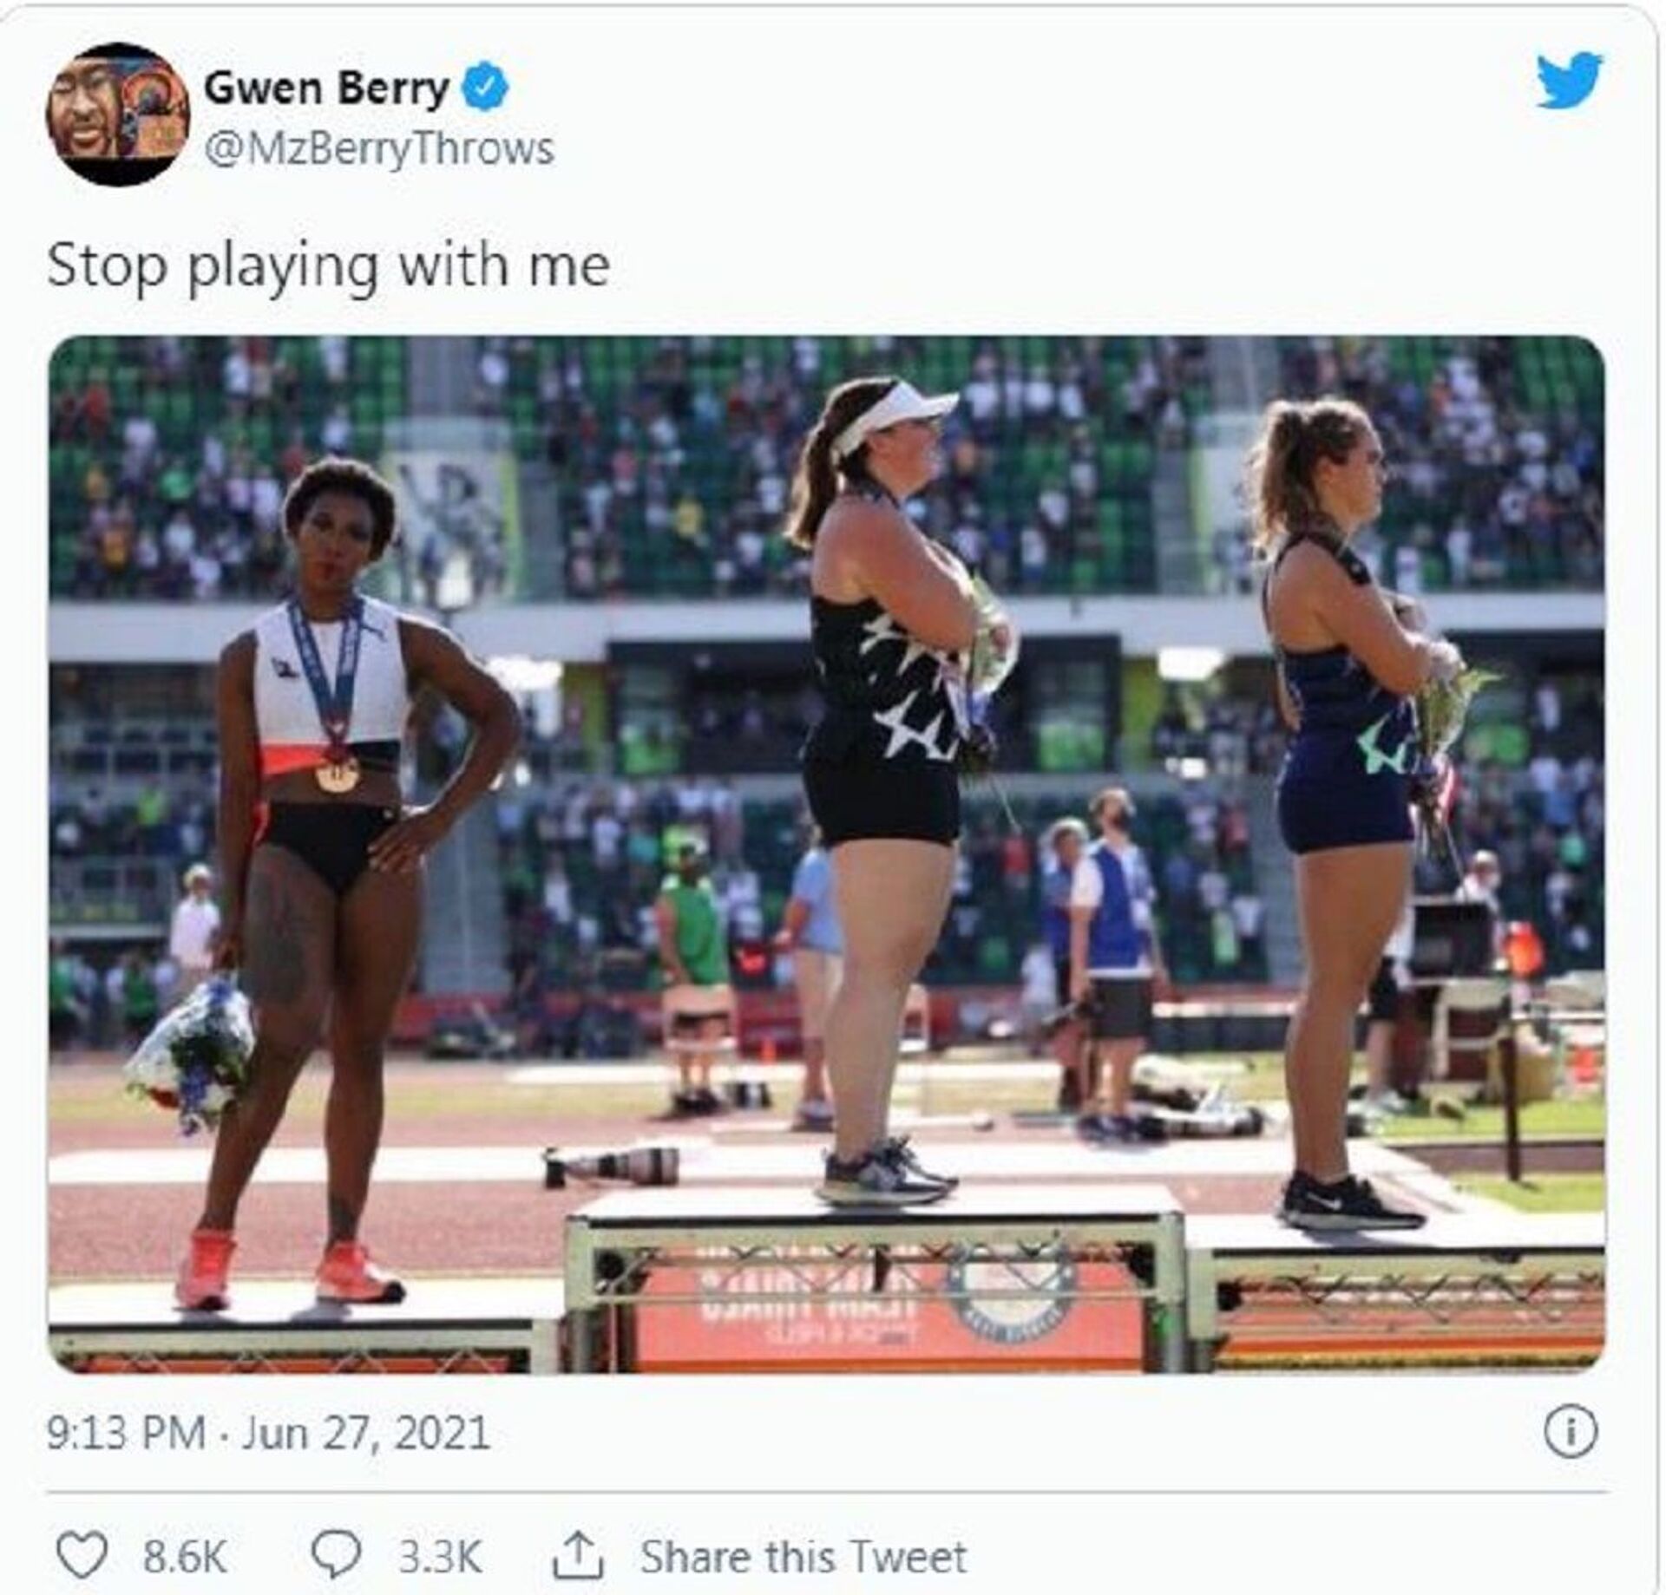Viewport: 1666px width, 1595px height.
Task: Click the blue verified badge
Action: (x=485, y=88)
